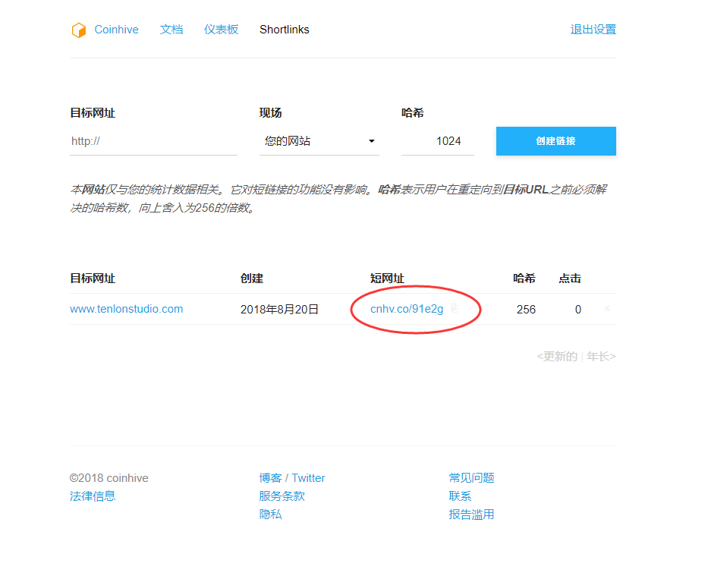Open 退出设置 in the top right
Viewport: 708px width, 573px height.
(x=593, y=30)
